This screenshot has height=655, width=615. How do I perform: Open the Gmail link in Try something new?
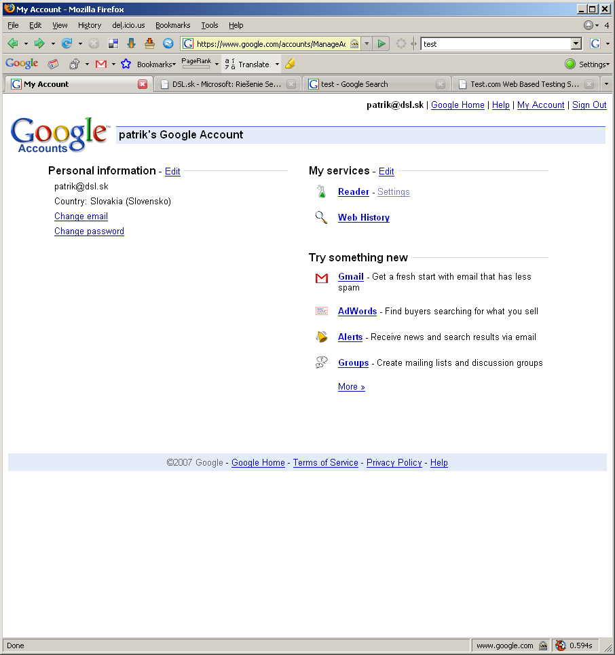351,276
